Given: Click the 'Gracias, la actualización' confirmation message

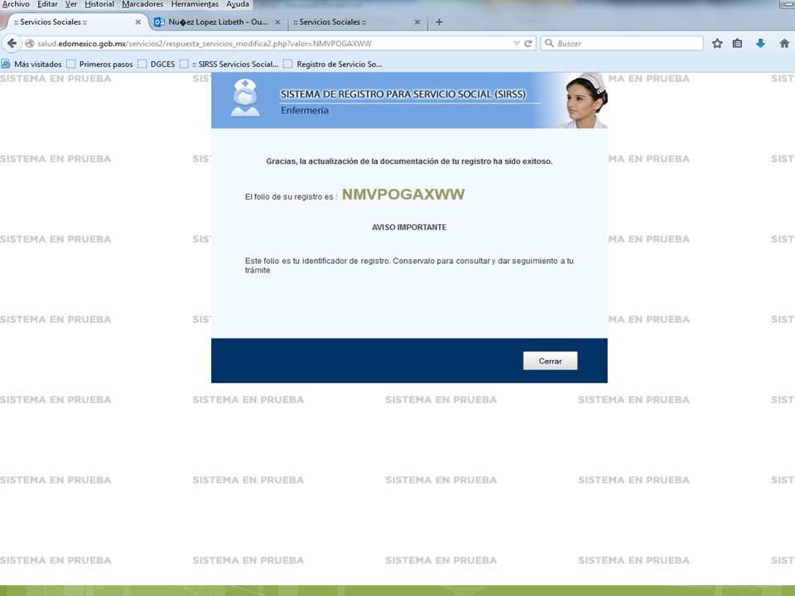Looking at the screenshot, I should [409, 161].
